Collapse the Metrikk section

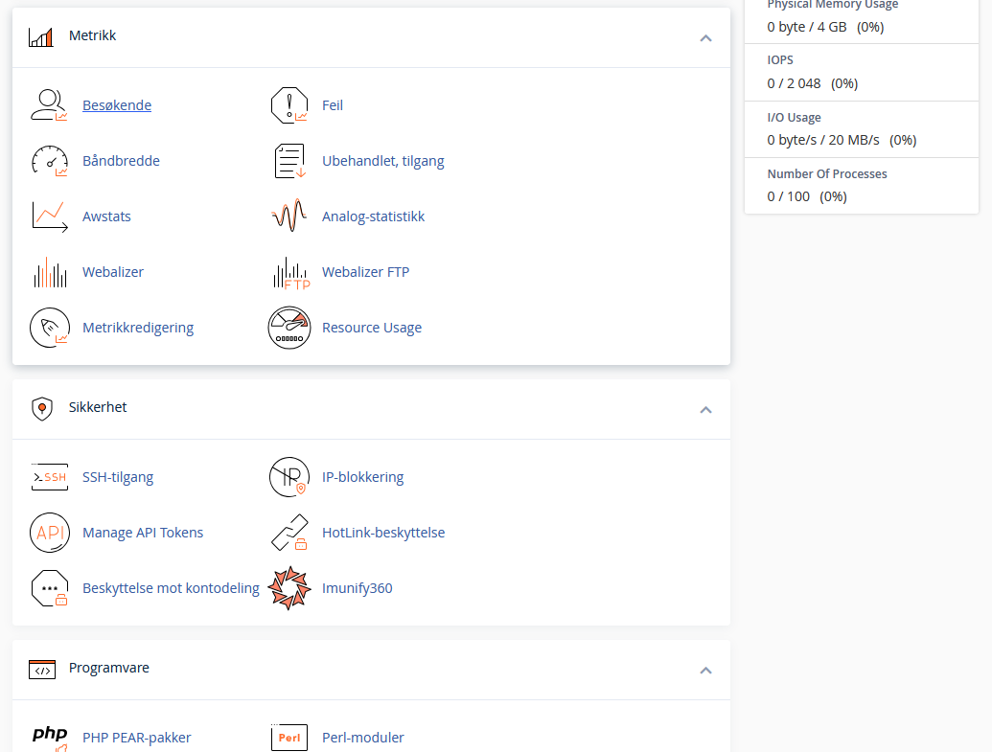[x=705, y=38]
